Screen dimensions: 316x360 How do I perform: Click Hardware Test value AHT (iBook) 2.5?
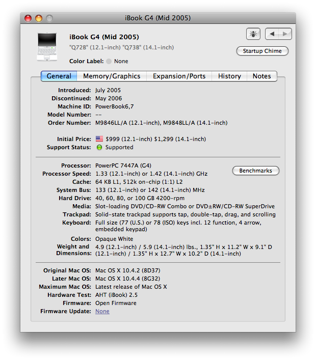tap(116, 295)
